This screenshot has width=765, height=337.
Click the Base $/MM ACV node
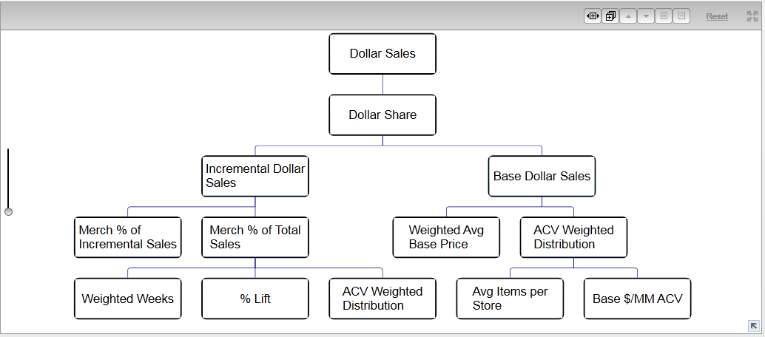pos(637,299)
